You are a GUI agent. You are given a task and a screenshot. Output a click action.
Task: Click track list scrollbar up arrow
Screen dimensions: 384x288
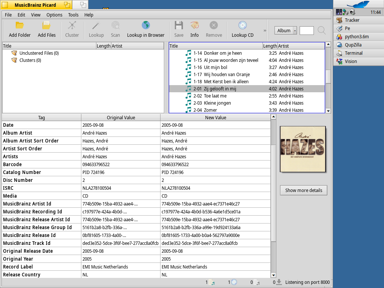pos(328,45)
